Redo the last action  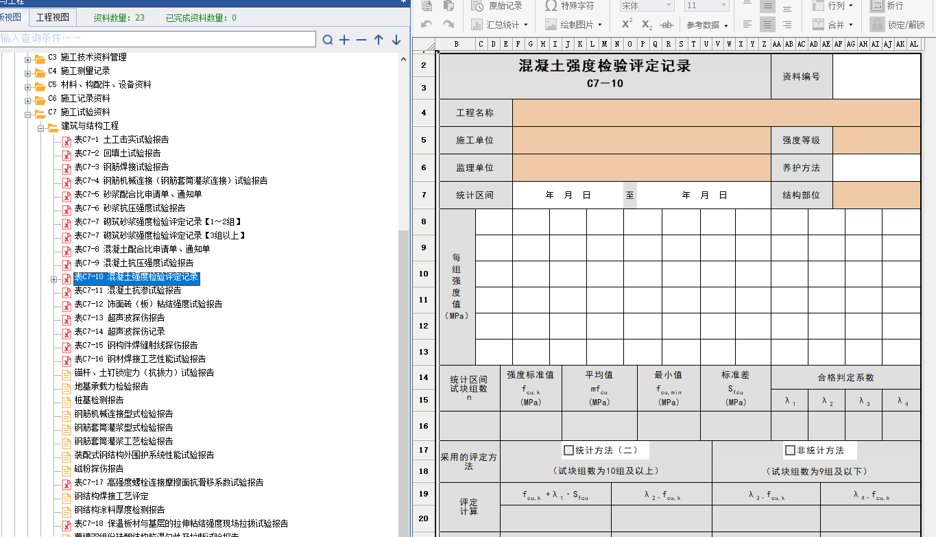pos(448,25)
